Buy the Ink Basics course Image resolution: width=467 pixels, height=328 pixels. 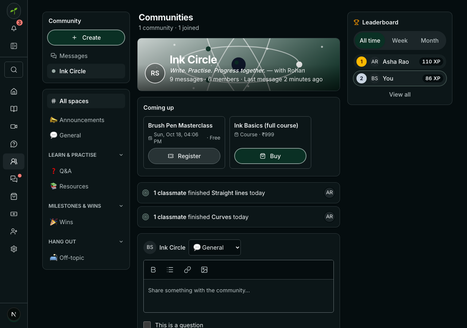[x=270, y=156]
